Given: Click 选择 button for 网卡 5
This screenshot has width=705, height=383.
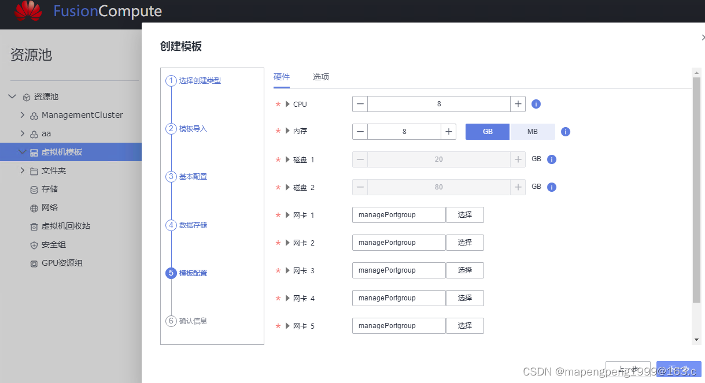Looking at the screenshot, I should coord(465,326).
